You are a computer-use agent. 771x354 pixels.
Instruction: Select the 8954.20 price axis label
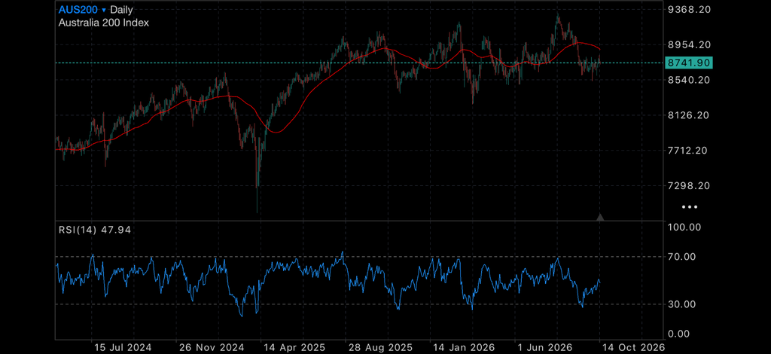tap(690, 44)
